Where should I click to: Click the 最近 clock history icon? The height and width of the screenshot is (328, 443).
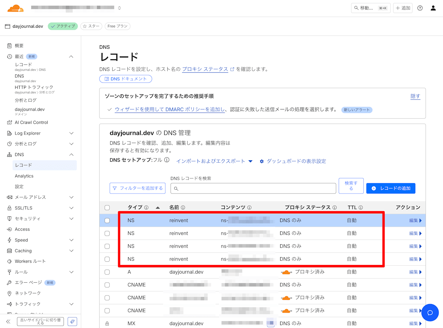coord(10,56)
